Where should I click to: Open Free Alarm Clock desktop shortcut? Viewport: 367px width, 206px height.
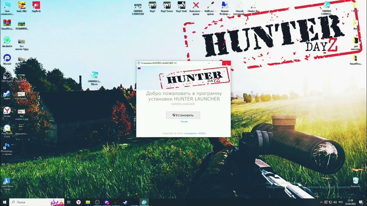[x=7, y=131]
